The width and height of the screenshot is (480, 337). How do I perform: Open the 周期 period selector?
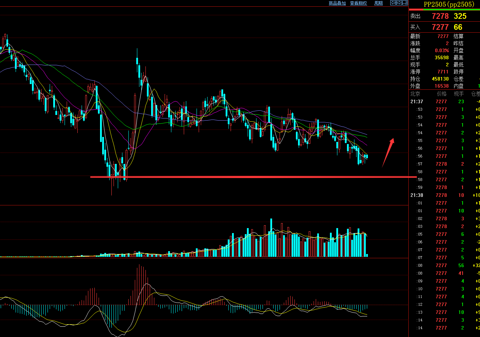pyautogui.click(x=379, y=3)
